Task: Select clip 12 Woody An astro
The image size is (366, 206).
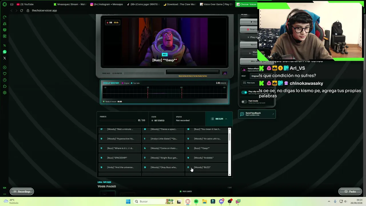Action: click(207, 139)
